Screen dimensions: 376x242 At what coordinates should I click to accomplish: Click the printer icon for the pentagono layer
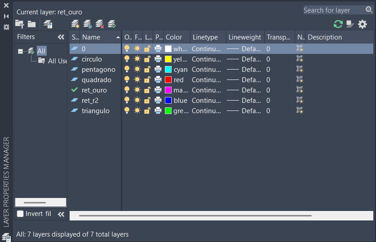click(x=158, y=69)
